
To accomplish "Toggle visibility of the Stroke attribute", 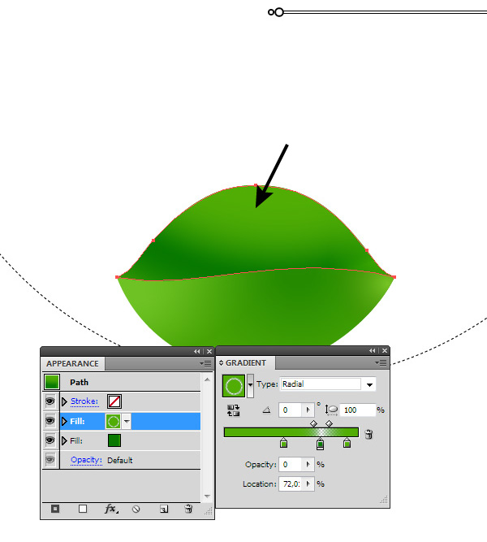I will pos(50,401).
